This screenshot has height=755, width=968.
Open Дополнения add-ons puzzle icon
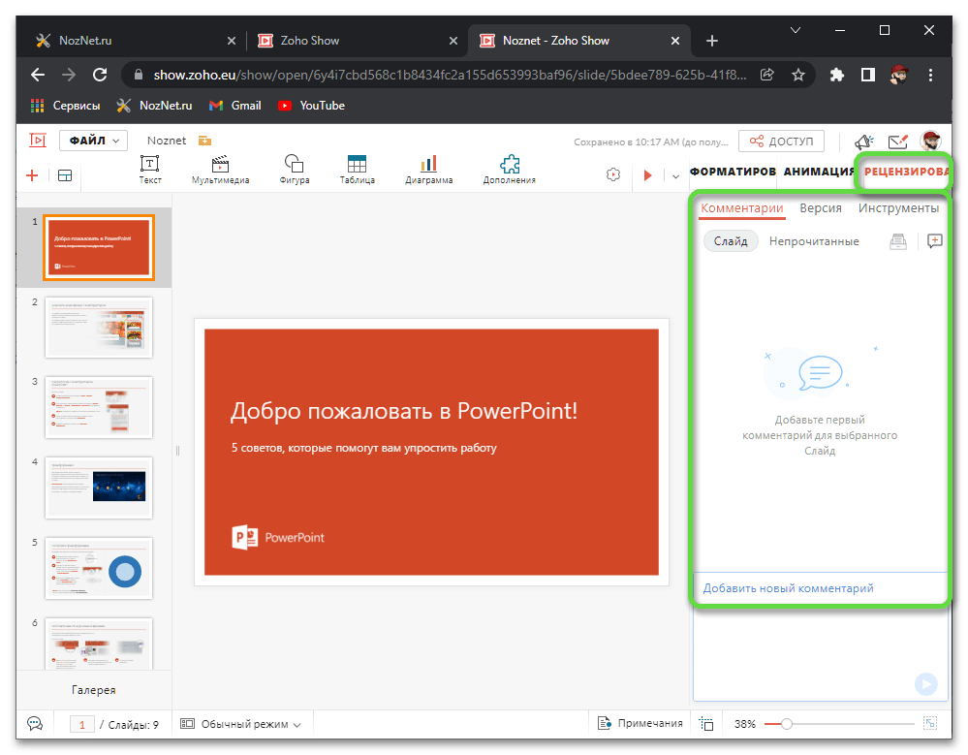click(510, 170)
